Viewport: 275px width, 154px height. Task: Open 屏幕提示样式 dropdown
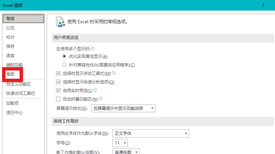pyautogui.click(x=123, y=108)
